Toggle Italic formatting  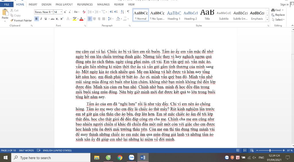click(41, 19)
